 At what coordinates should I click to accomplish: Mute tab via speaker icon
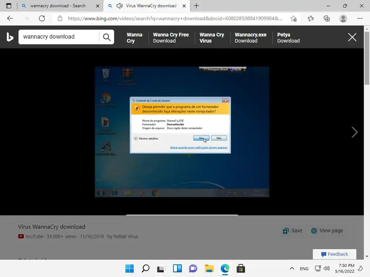pos(119,6)
